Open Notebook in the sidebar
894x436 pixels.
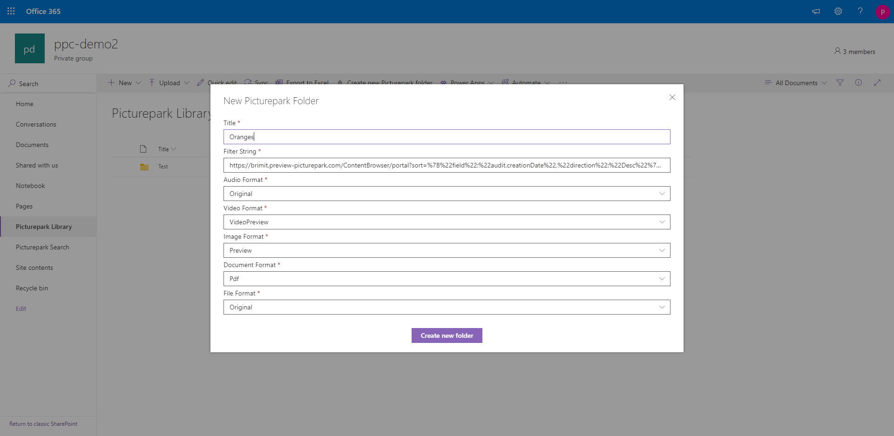point(30,186)
